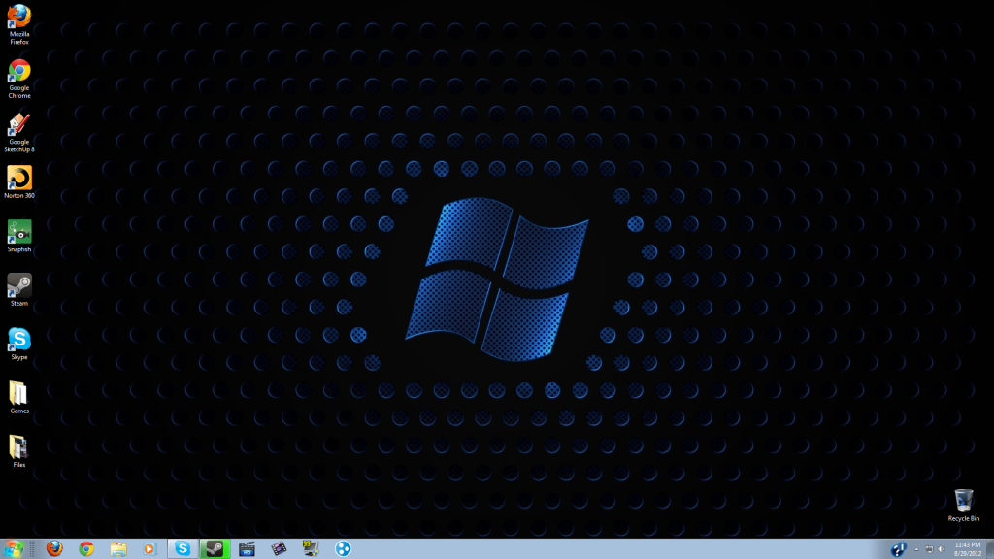Open the volume speaker tray icon
994x559 pixels.
942,549
